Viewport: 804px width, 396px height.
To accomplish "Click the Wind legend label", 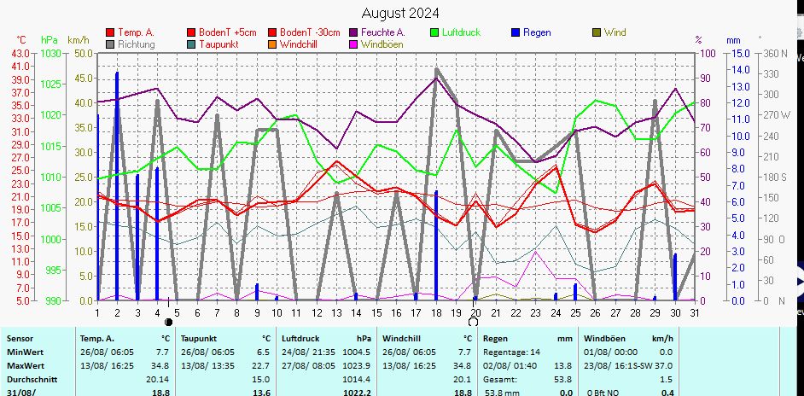I will tap(615, 32).
